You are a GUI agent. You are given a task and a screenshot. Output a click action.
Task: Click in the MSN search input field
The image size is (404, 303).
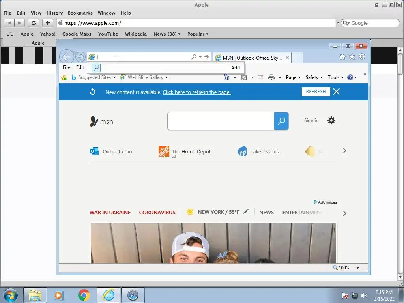pyautogui.click(x=221, y=121)
